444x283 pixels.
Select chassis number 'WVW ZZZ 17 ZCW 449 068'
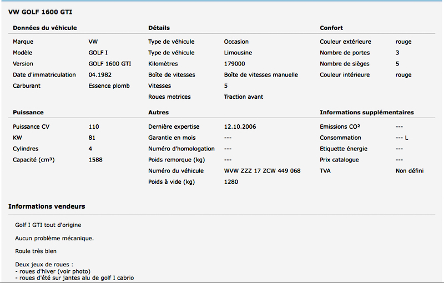262,171
